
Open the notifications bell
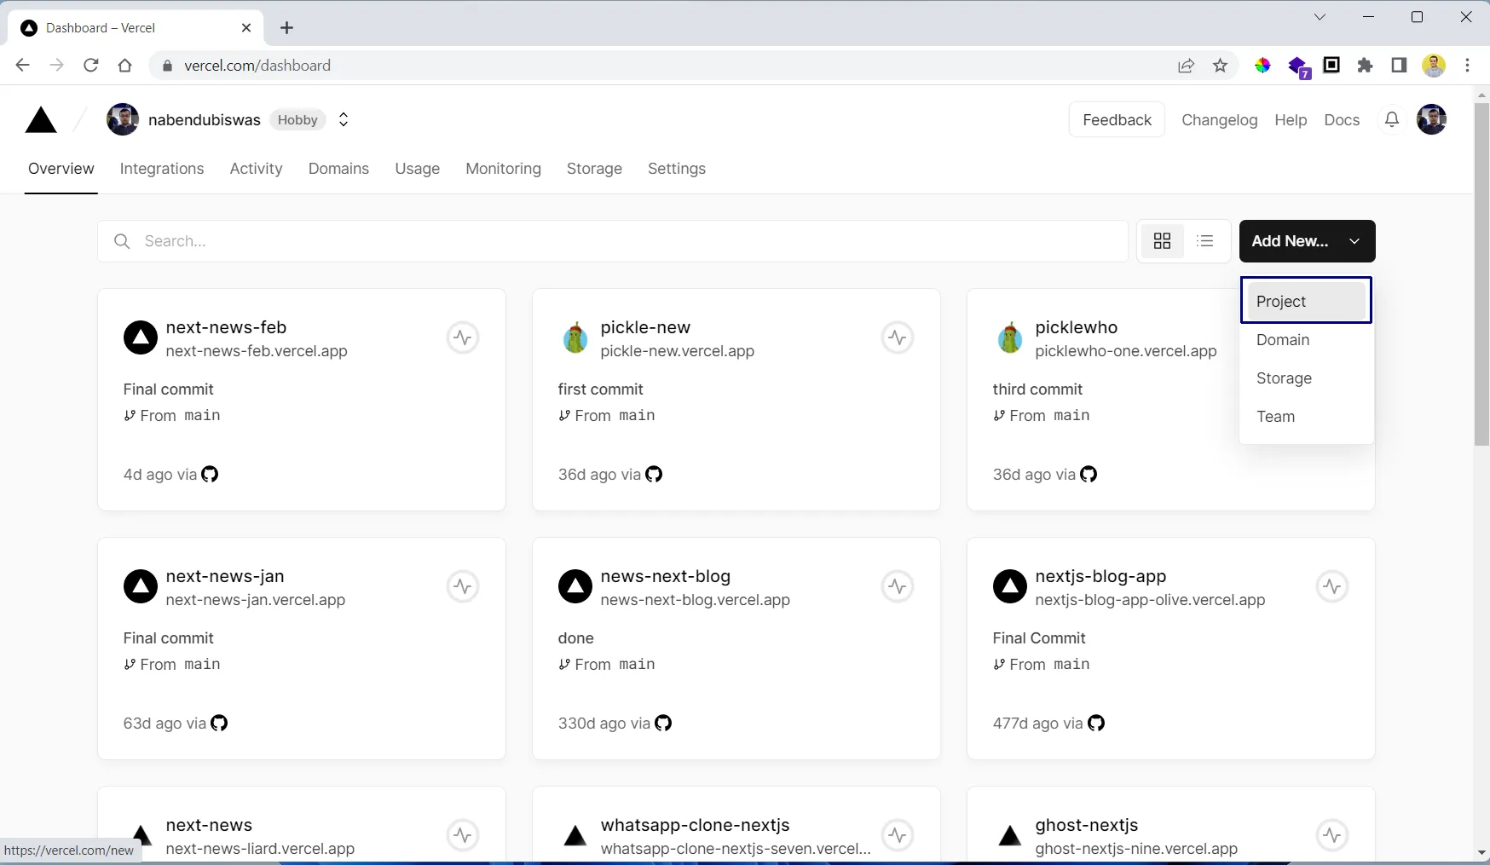click(1391, 120)
